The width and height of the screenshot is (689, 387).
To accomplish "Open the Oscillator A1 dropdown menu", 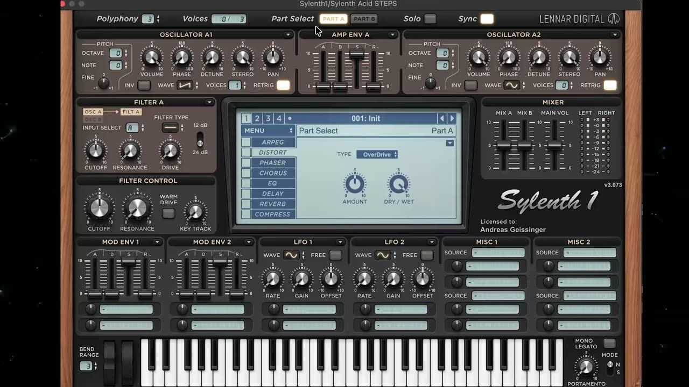I will point(288,35).
